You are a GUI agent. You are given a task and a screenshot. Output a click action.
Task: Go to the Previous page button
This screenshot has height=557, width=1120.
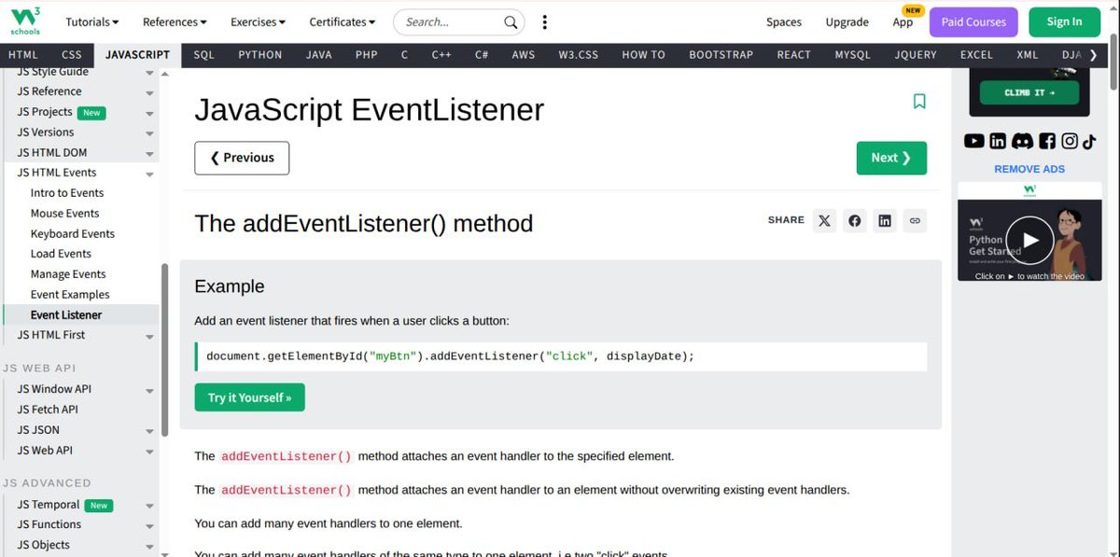(x=242, y=158)
